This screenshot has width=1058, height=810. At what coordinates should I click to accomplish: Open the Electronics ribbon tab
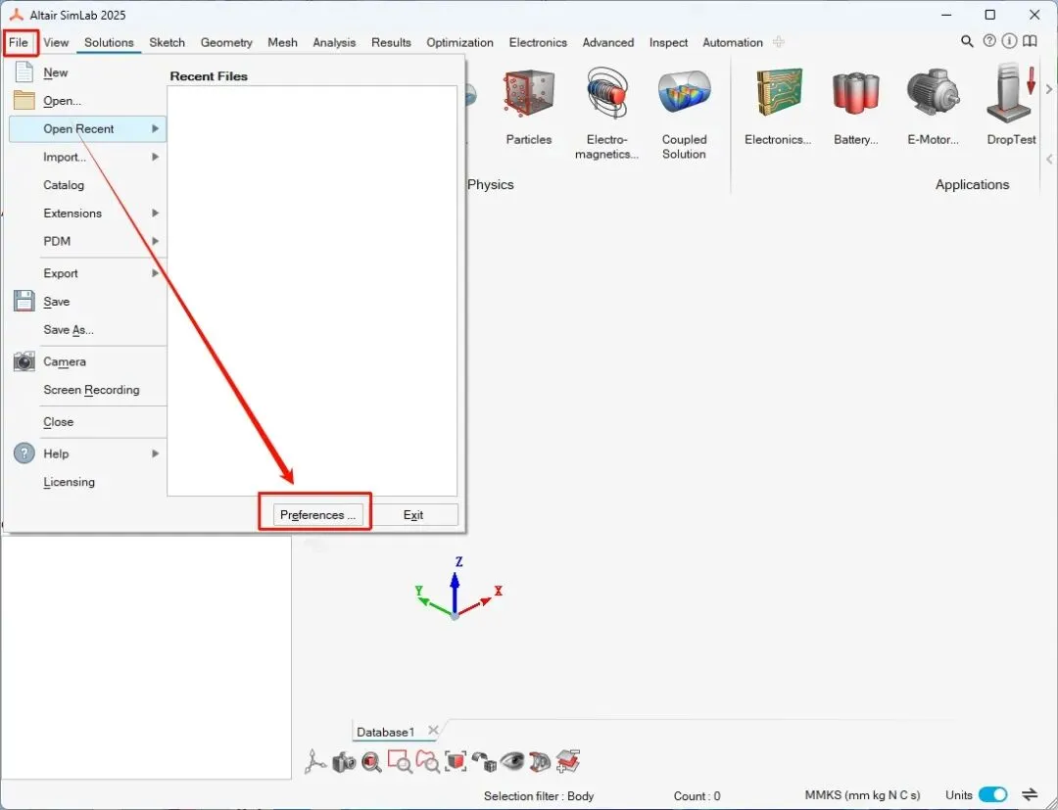tap(538, 42)
